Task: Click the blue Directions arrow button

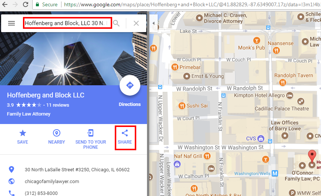Action: click(x=130, y=85)
